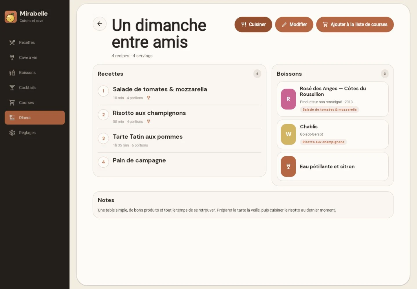The height and width of the screenshot is (289, 417).
Task: Open the Cocktails section
Action: click(x=35, y=88)
